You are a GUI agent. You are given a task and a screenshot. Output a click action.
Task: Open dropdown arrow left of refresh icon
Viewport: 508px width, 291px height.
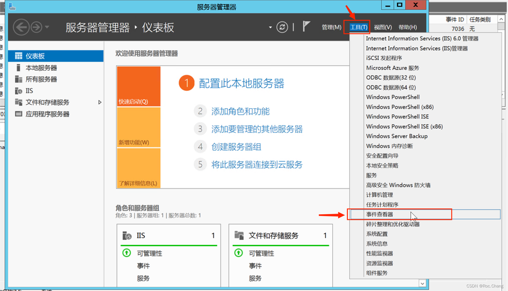click(270, 27)
